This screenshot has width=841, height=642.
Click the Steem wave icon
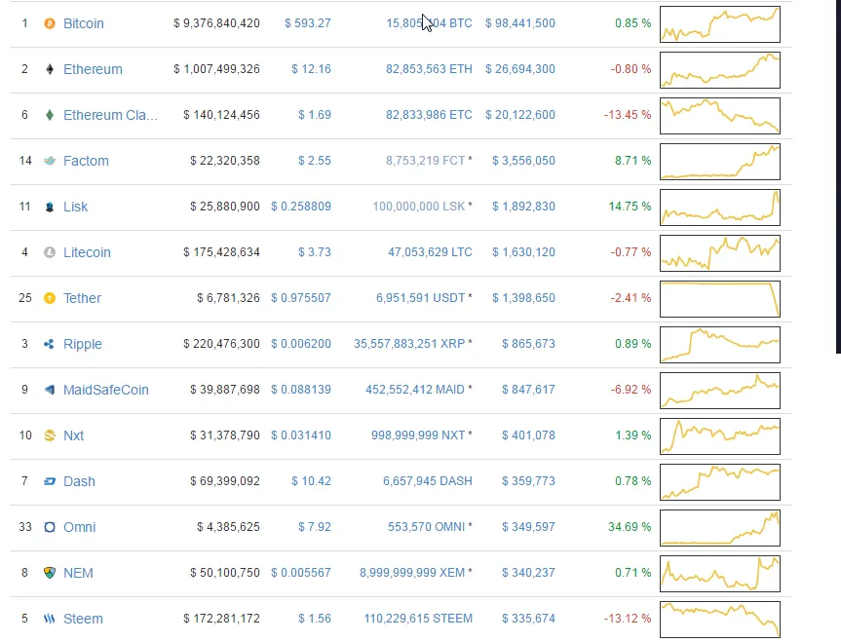coord(50,619)
